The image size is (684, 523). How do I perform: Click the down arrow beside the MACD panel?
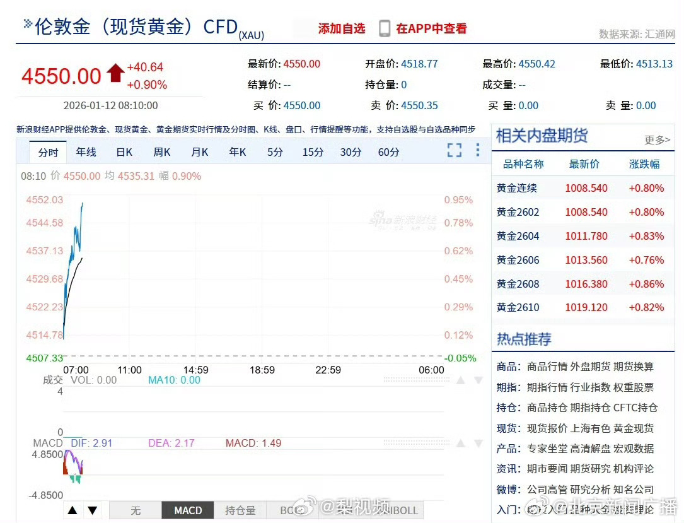[478, 443]
